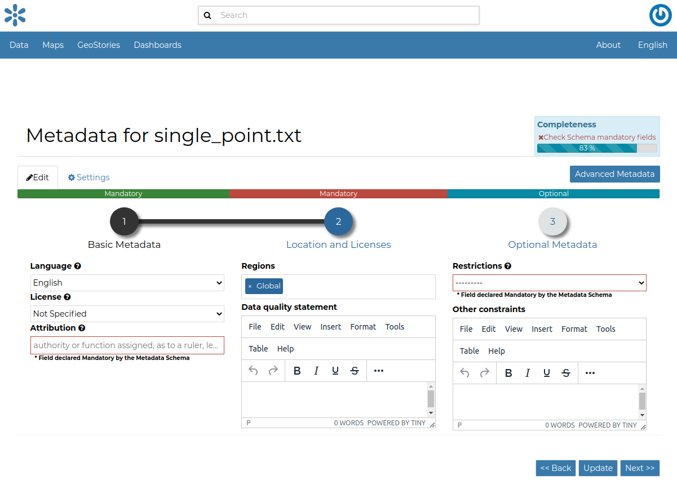Remove the Global region tag

[x=250, y=286]
